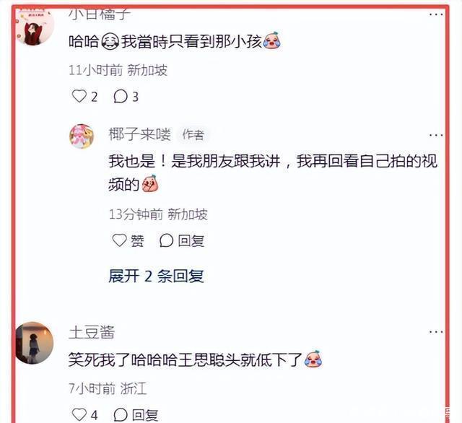Open the three-dot menu for 小白橘子 comment
The height and width of the screenshot is (423, 462).
[436, 14]
